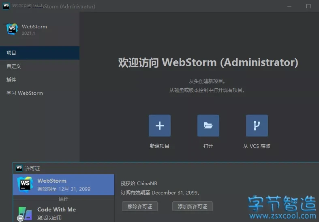319x222 pixels.
Task: Minimize the WebStorm welcome window
Action: coord(289,6)
